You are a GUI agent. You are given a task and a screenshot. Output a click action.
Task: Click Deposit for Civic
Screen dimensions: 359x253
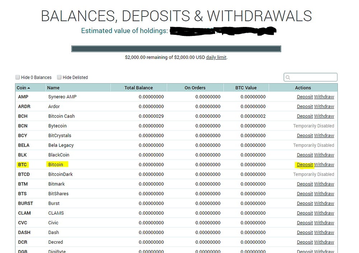tap(305, 223)
